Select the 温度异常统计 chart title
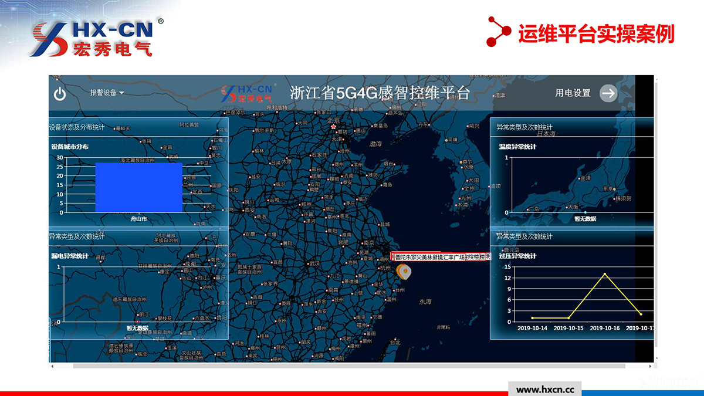 point(517,147)
